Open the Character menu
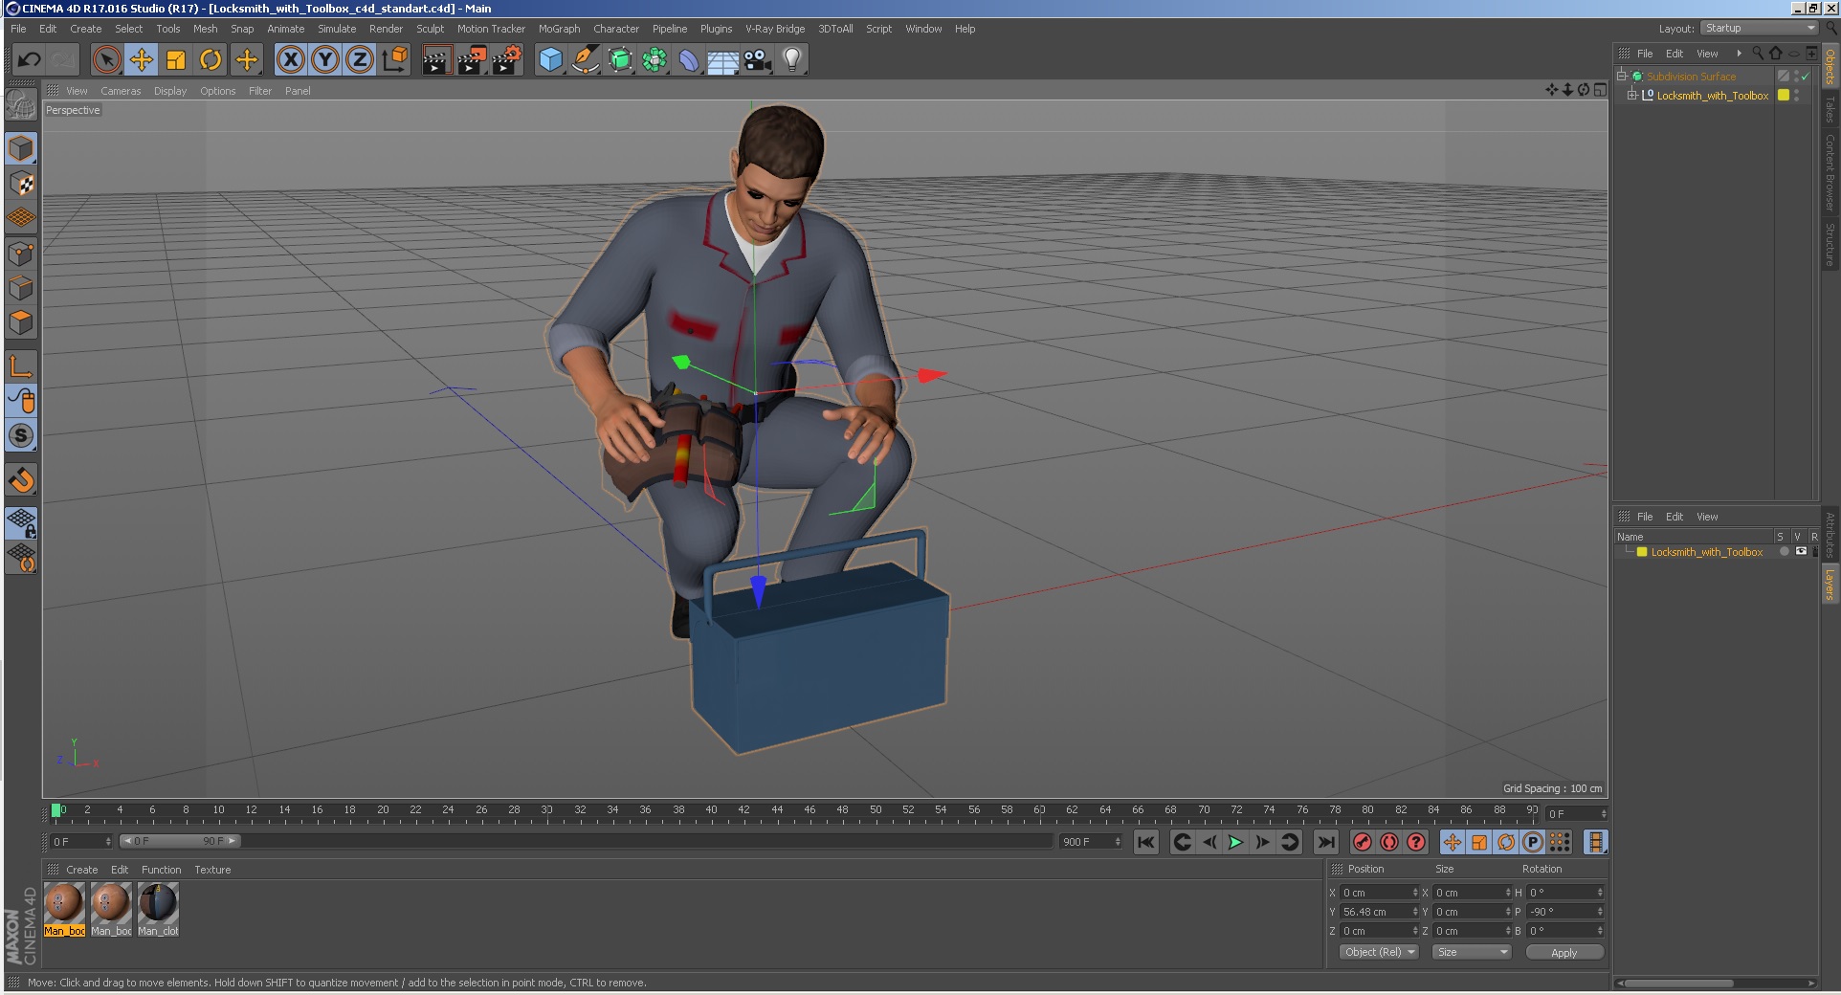The image size is (1841, 995). [616, 29]
